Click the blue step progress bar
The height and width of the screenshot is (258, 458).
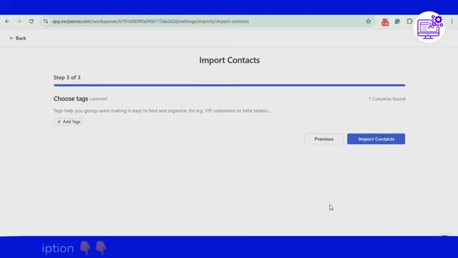pyautogui.click(x=229, y=85)
